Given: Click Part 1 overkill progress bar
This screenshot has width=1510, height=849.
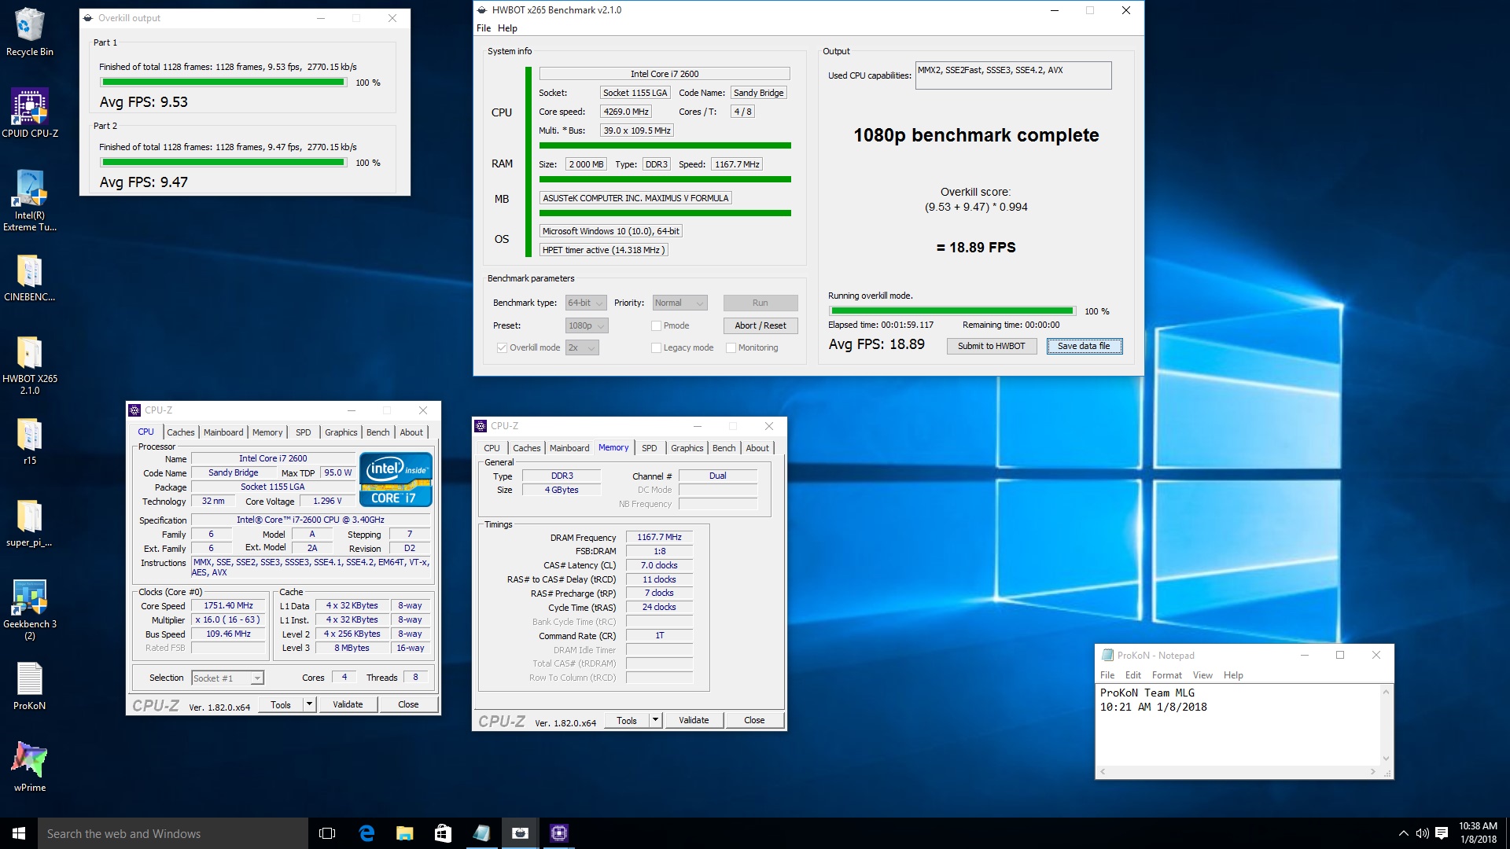Looking at the screenshot, I should click(223, 83).
